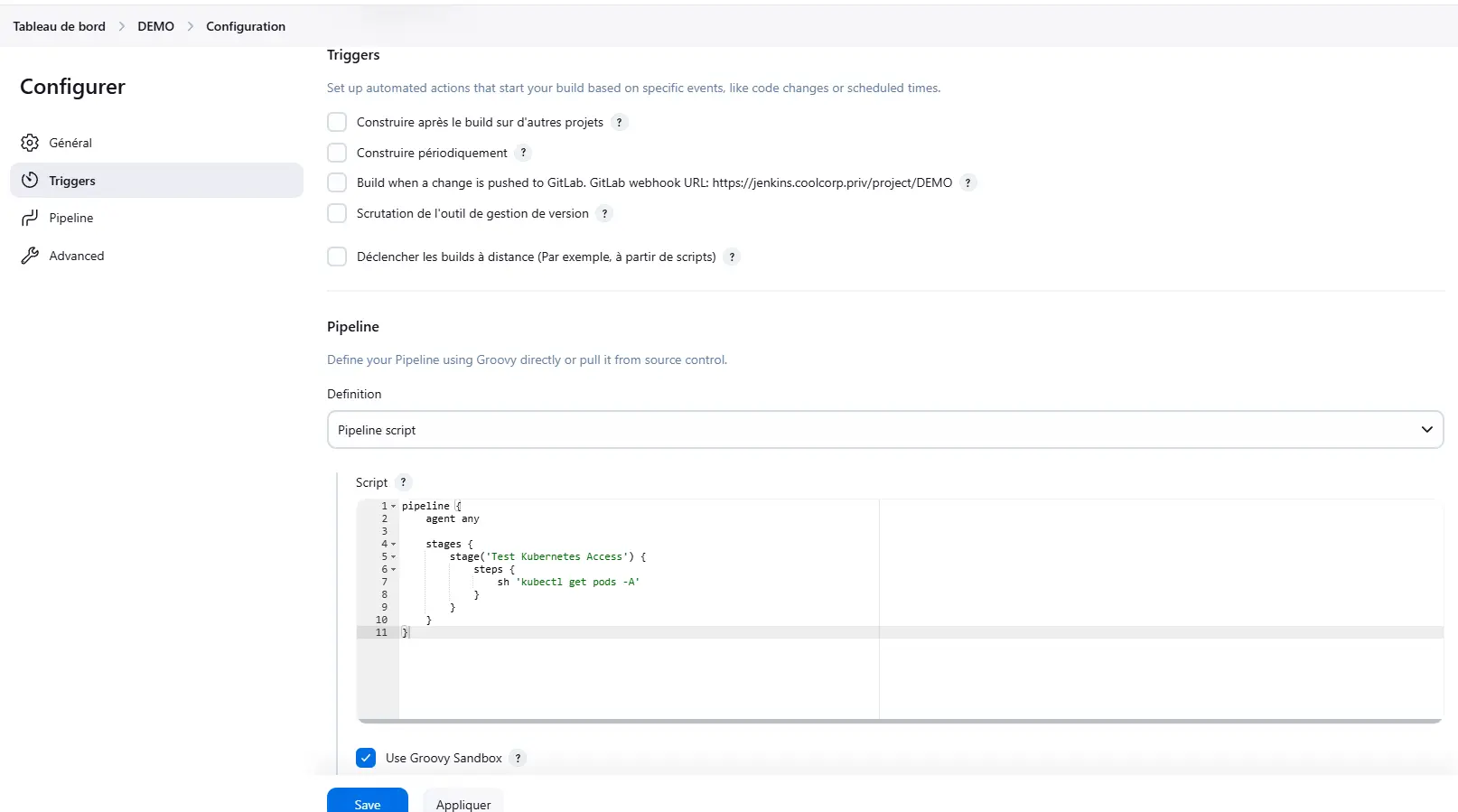Viewport: 1458px width, 812px height.
Task: Open help for GitLab webhook trigger
Action: (x=967, y=182)
